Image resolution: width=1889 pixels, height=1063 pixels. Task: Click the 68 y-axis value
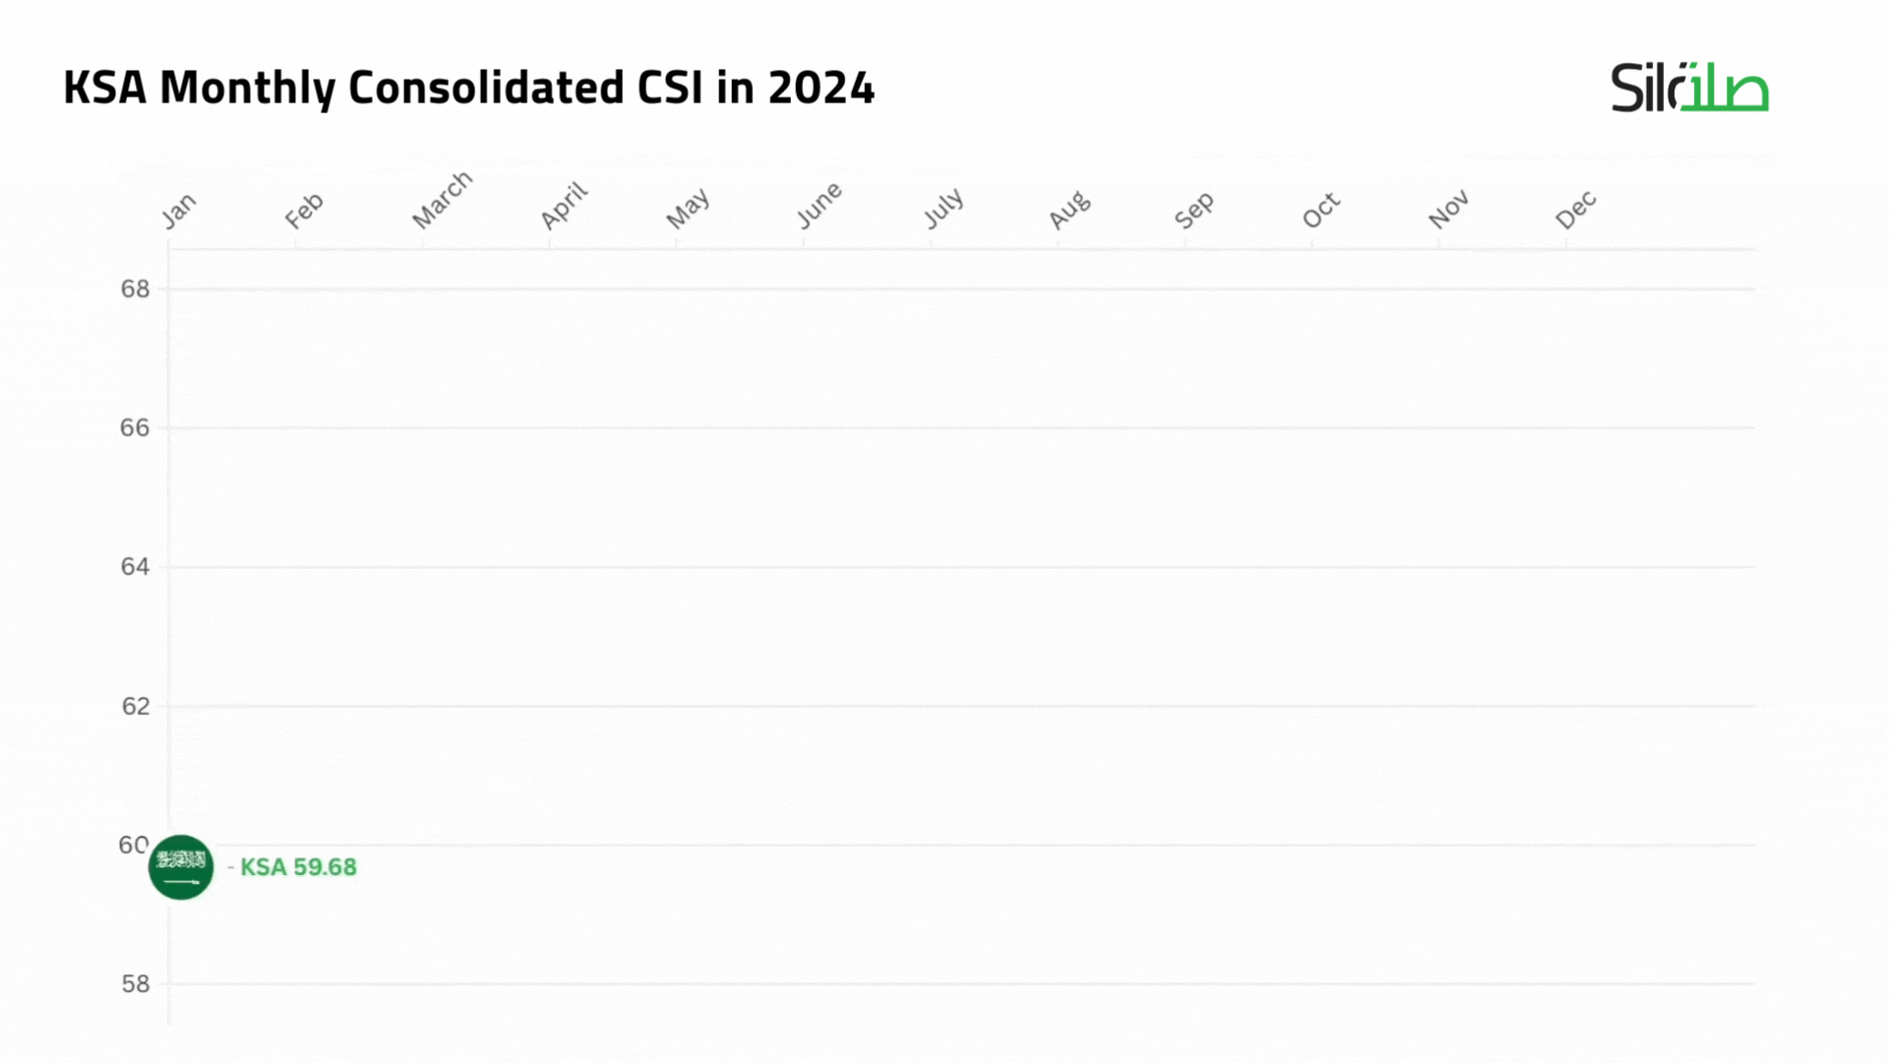coord(136,289)
